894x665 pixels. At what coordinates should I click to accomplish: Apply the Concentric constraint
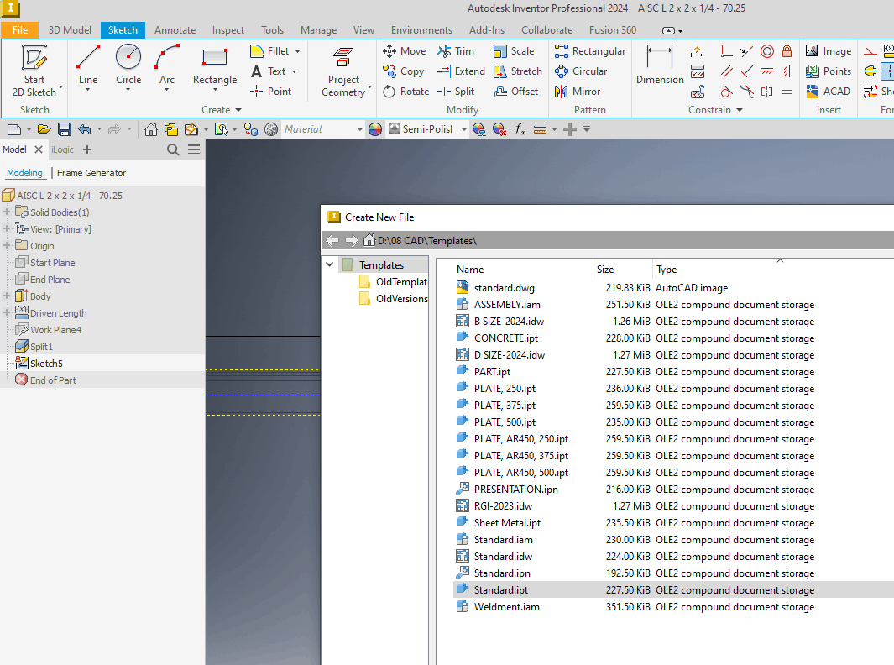pos(767,51)
